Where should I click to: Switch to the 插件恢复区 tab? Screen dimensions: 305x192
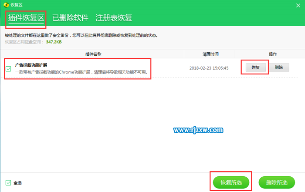click(x=26, y=18)
